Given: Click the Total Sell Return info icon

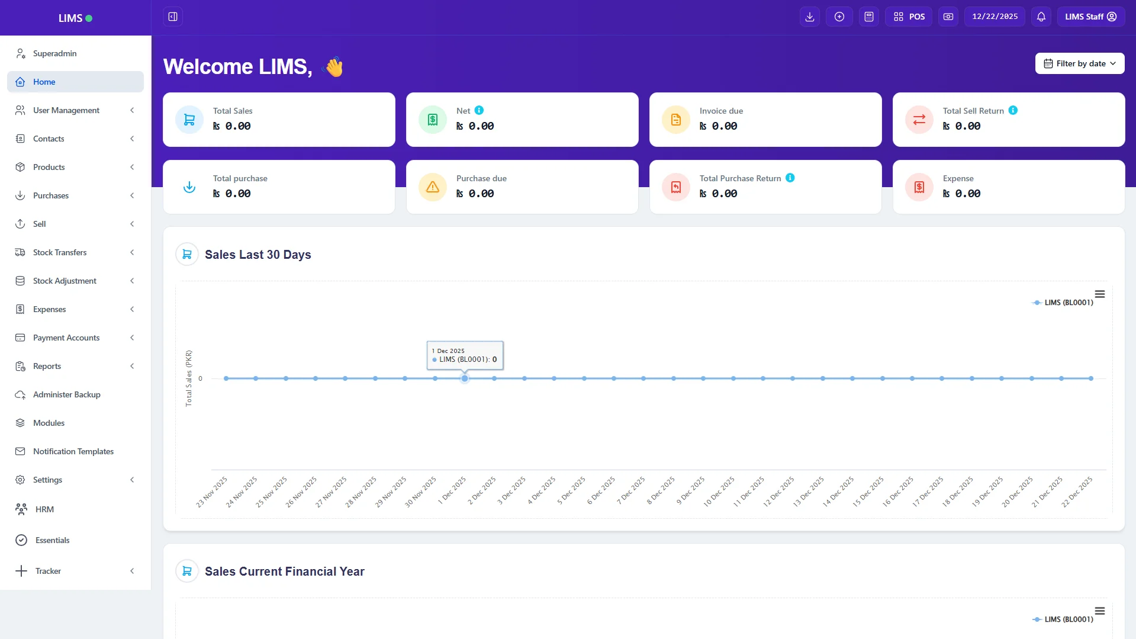Looking at the screenshot, I should tap(1013, 110).
